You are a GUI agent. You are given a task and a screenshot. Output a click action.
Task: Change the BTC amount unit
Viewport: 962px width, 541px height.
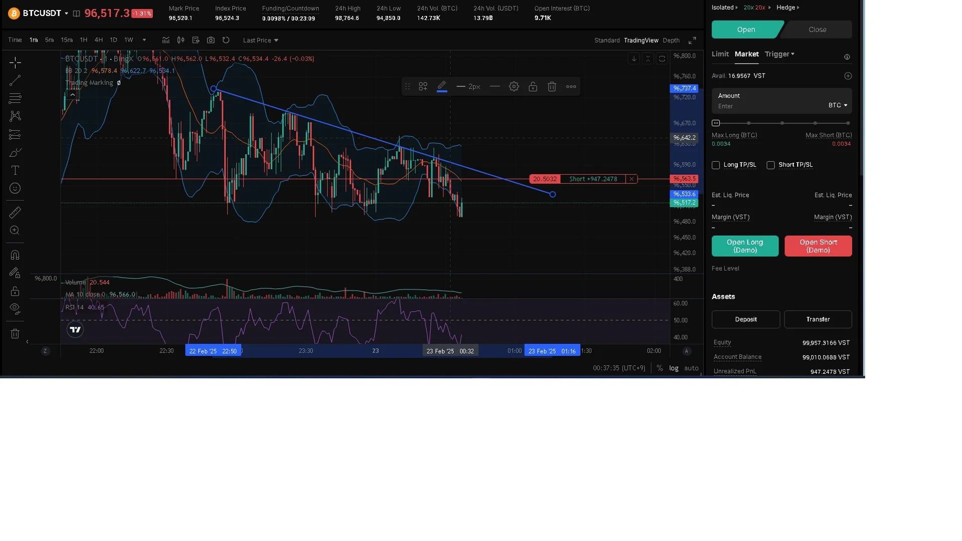click(x=838, y=105)
